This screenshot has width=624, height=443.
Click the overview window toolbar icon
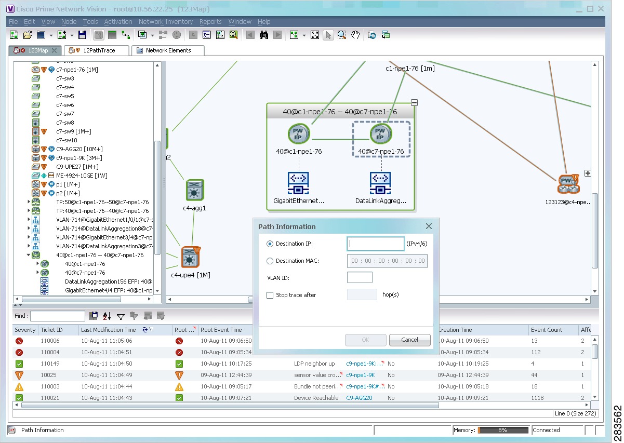click(x=386, y=35)
